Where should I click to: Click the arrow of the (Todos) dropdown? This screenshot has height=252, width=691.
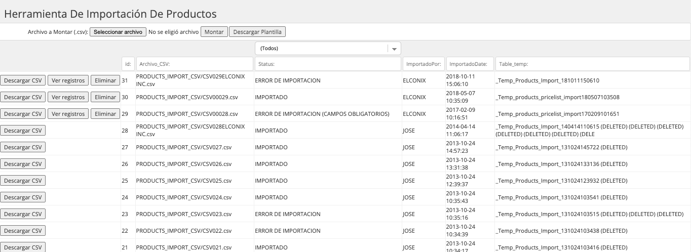point(394,49)
